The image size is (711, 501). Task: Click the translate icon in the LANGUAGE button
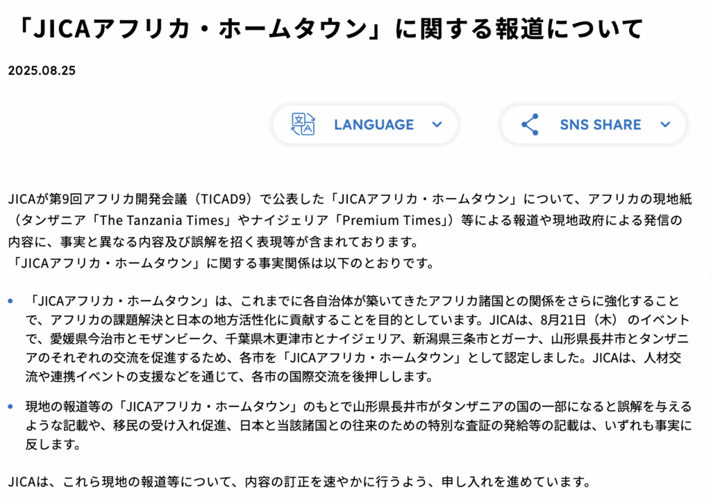[303, 124]
